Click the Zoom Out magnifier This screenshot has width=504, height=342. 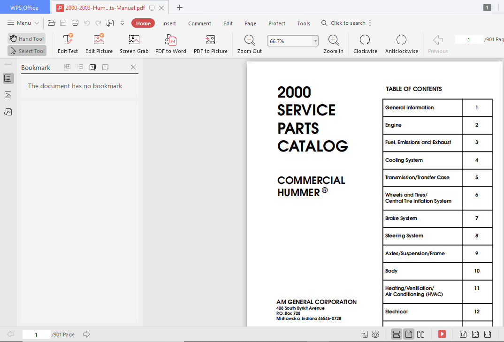click(250, 43)
